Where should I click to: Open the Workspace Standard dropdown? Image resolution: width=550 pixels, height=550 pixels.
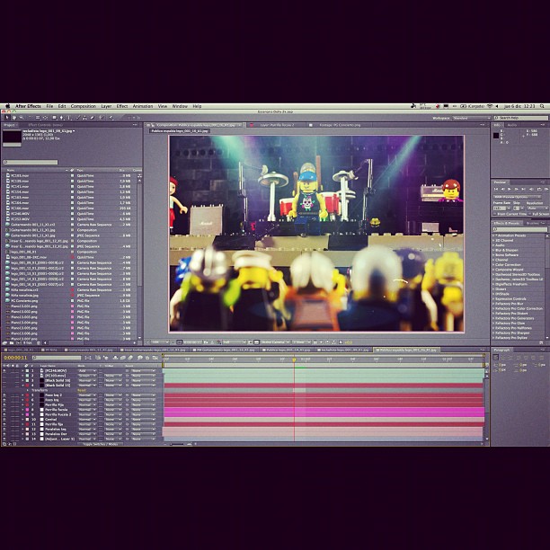[471, 119]
